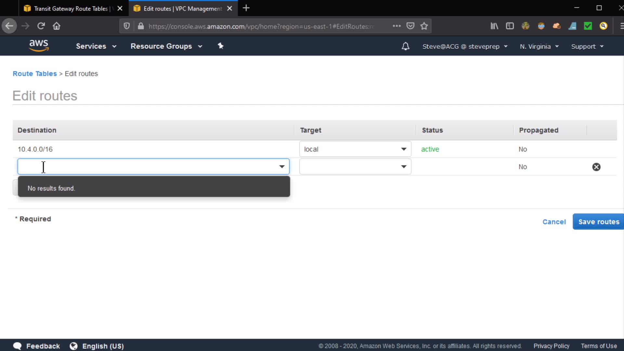The height and width of the screenshot is (351, 624).
Task: Switch to Transit Gateway Route Tables tab
Action: point(71,9)
